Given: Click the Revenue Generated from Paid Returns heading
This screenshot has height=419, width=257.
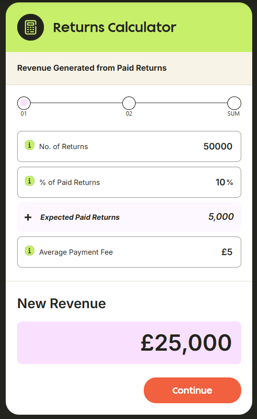Looking at the screenshot, I should point(92,68).
